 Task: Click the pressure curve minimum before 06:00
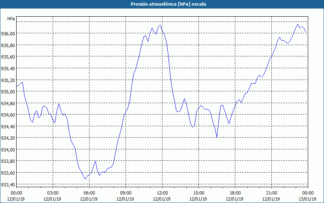point(85,179)
